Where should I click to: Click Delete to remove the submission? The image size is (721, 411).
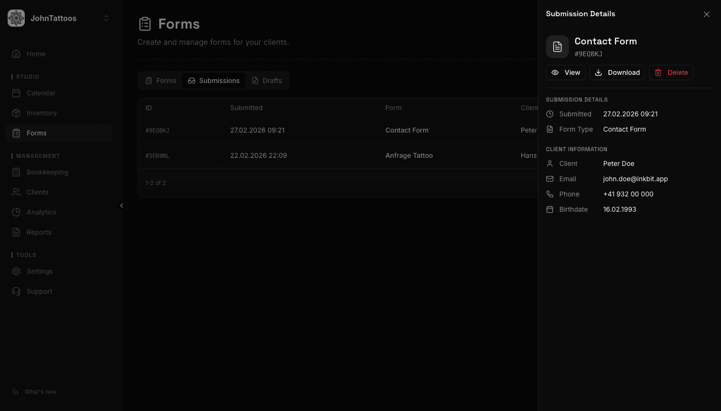[671, 72]
